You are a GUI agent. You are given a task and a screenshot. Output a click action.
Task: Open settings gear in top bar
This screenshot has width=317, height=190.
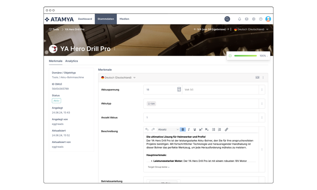tap(254, 19)
